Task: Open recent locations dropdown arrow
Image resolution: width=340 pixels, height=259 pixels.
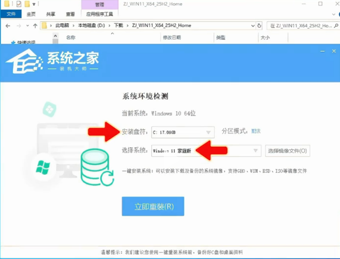Action: click(x=28, y=26)
